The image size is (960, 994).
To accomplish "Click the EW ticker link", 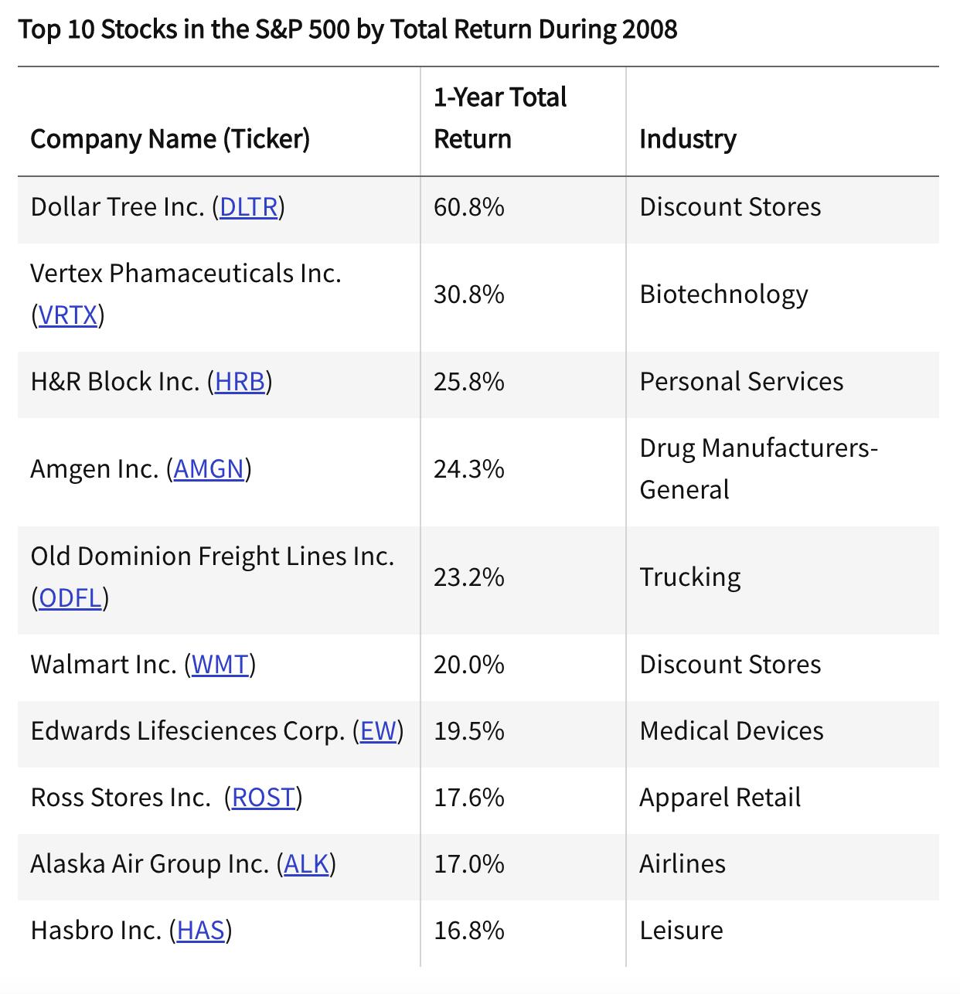I will 378,731.
